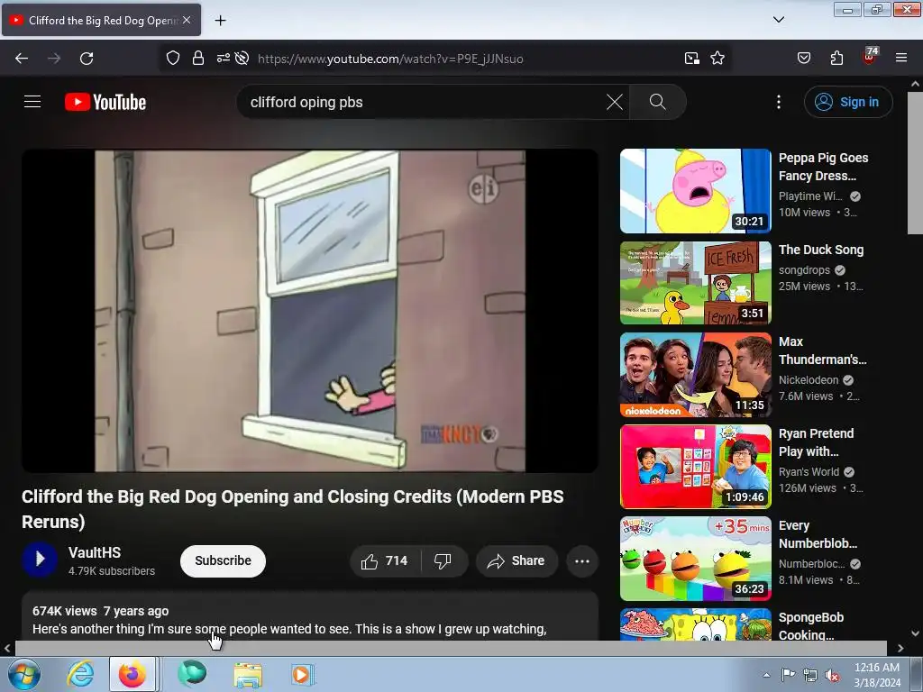Expand the video description box

point(310,618)
